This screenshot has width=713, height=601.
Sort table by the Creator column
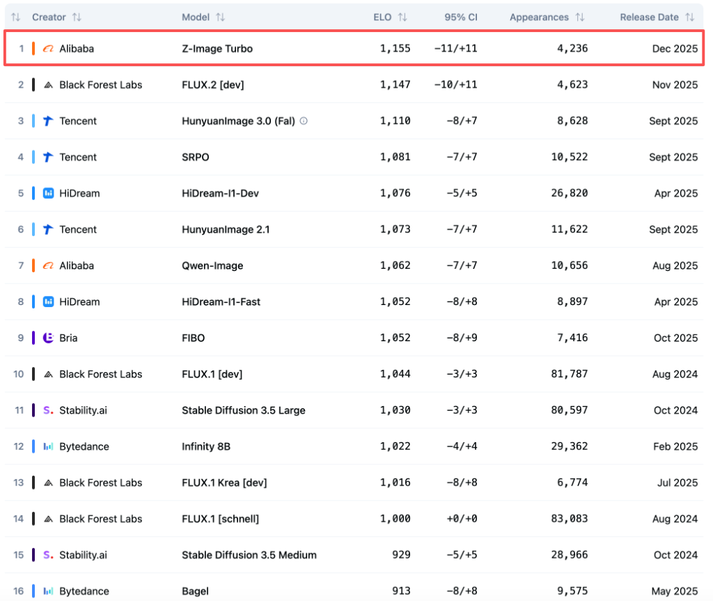[77, 17]
